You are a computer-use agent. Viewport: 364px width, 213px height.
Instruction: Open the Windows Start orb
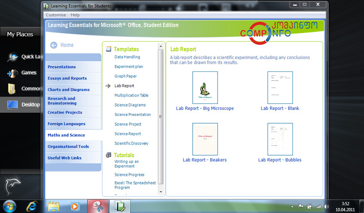pyautogui.click(x=9, y=206)
